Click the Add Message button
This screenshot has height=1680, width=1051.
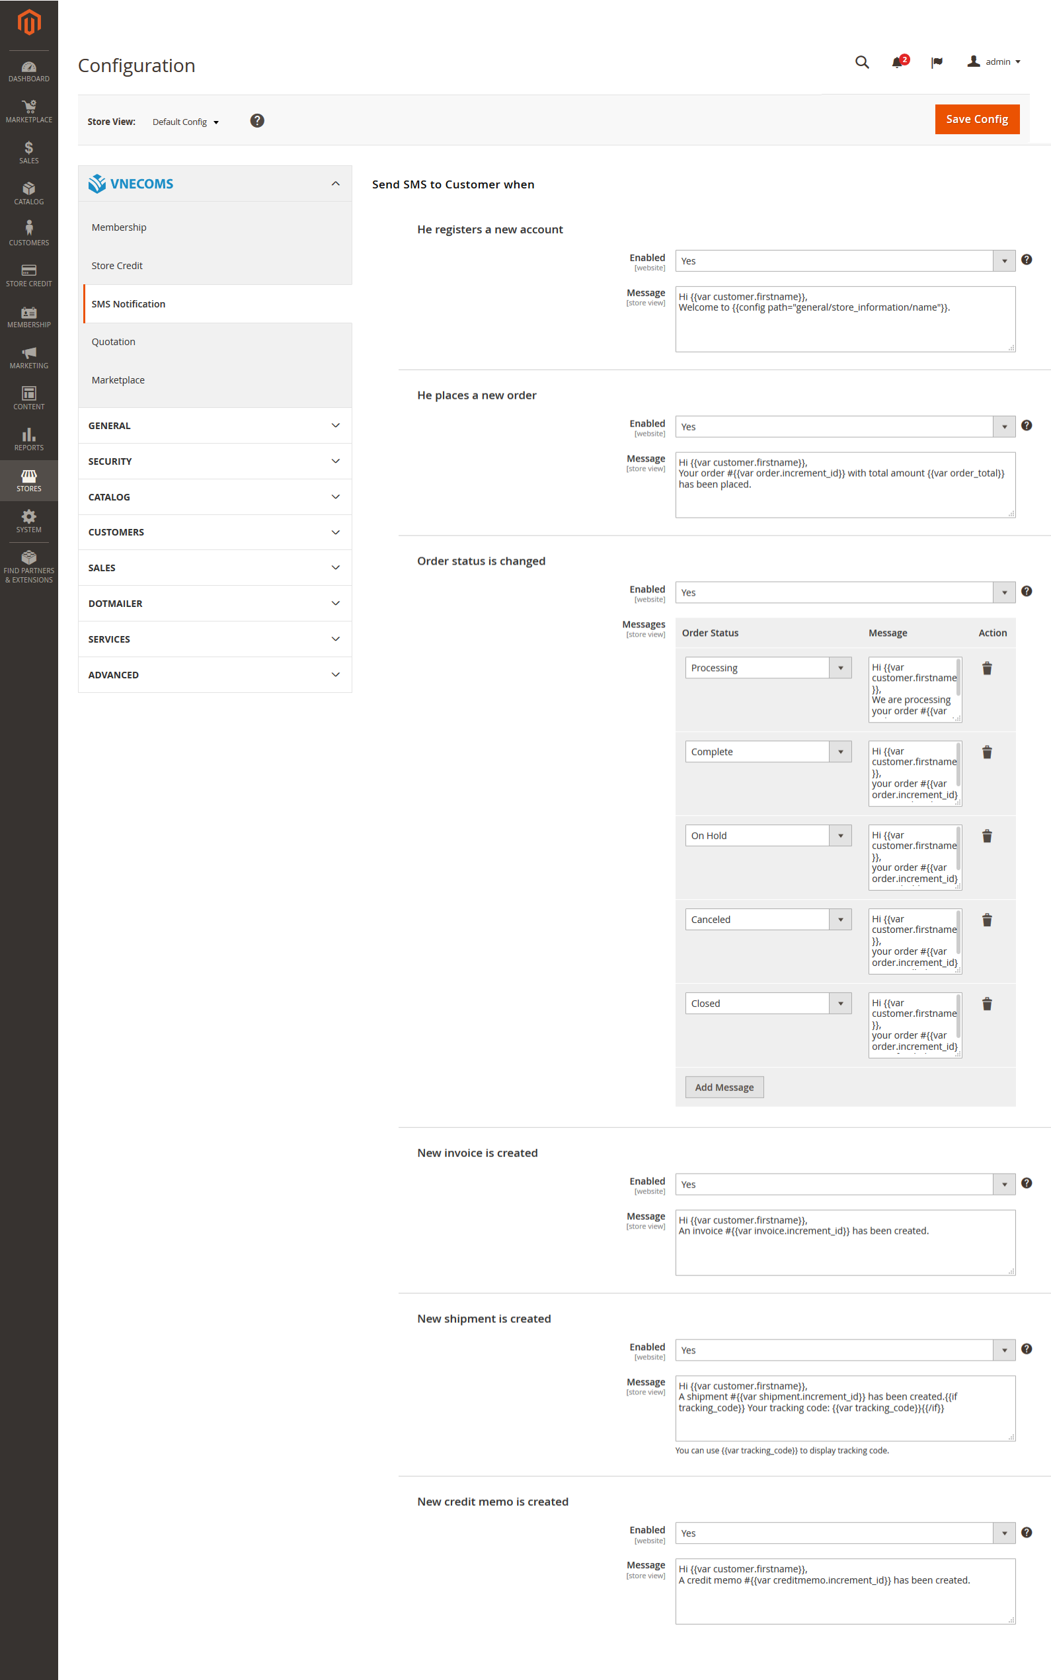pos(724,1087)
